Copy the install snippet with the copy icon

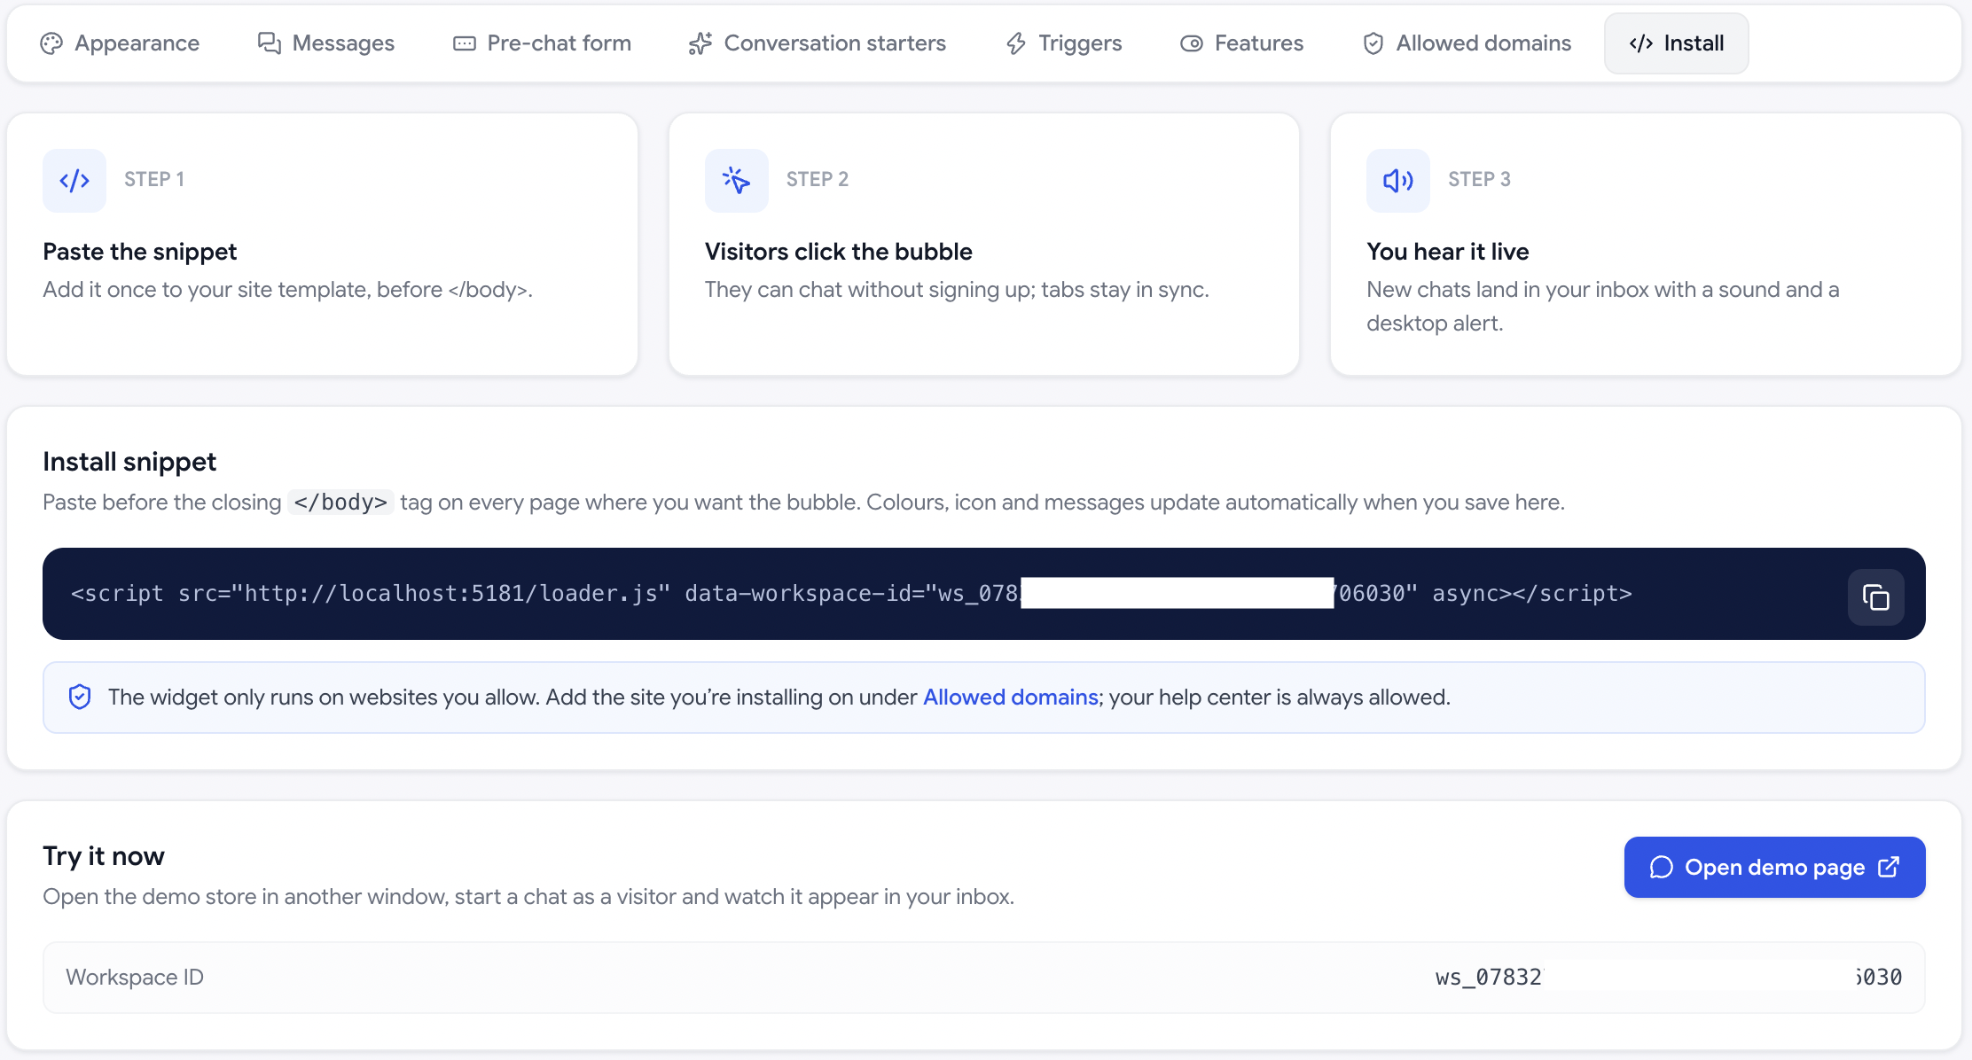[x=1875, y=597]
